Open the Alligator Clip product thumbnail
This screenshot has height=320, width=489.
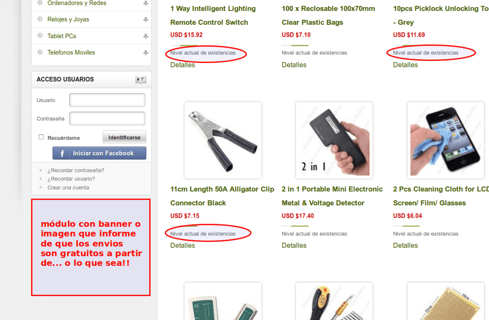pos(223,140)
